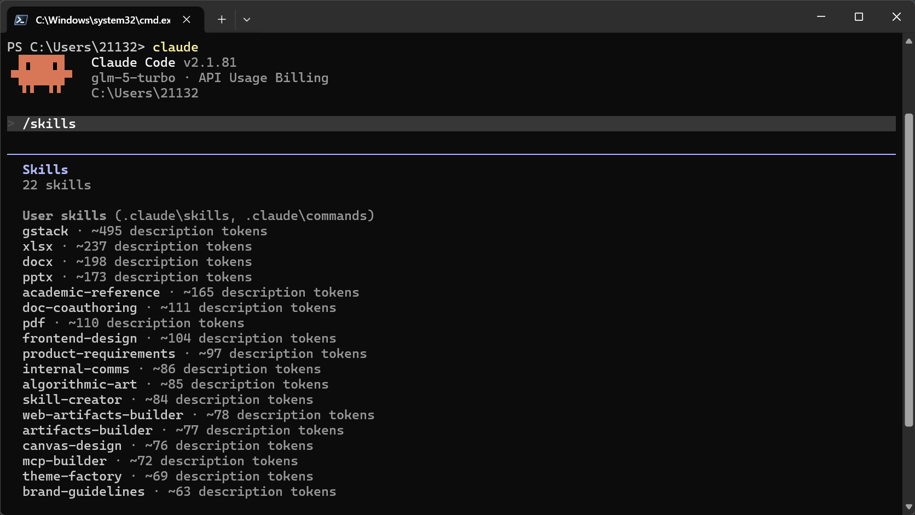The image size is (915, 515).
Task: Close the terminal window
Action: tap(896, 17)
